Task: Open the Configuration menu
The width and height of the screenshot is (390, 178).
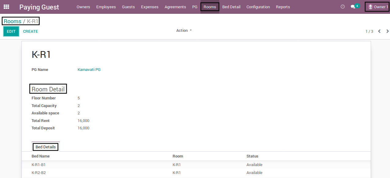Action: point(258,7)
